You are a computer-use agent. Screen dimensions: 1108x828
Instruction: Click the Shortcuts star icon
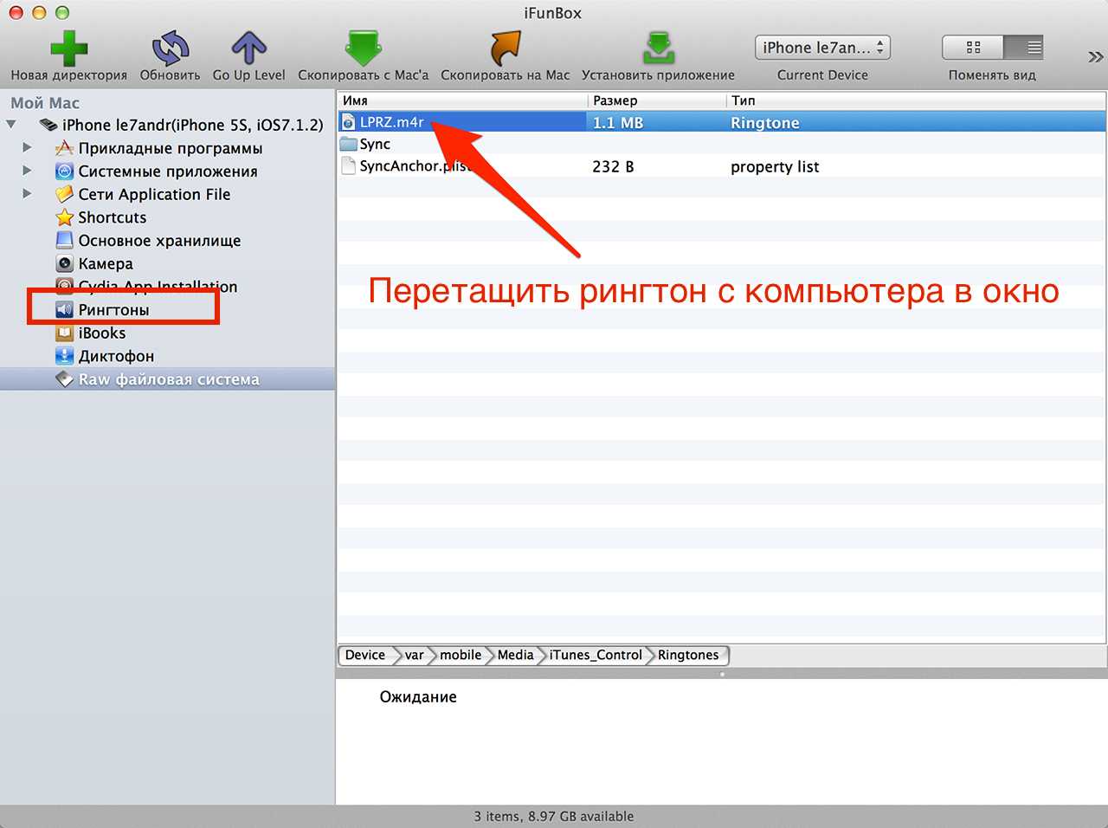tap(64, 217)
